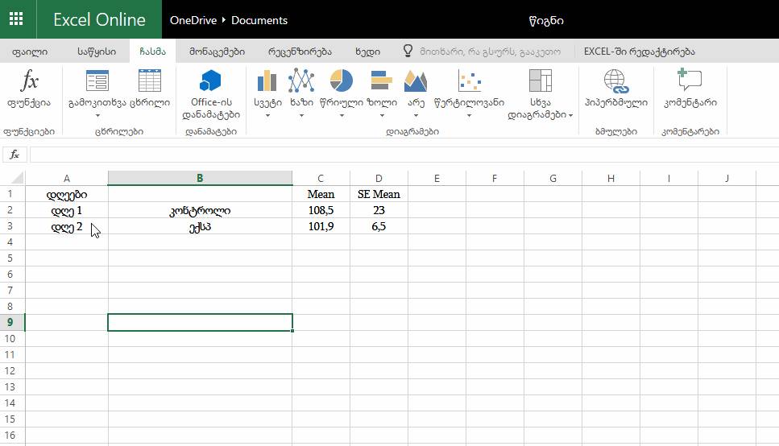Click the Excel Online title
779x446 pixels.
[x=99, y=19]
